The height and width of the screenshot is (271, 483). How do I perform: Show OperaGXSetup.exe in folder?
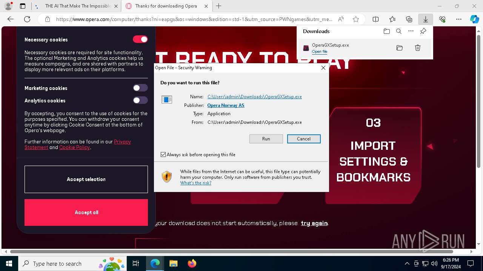(400, 48)
